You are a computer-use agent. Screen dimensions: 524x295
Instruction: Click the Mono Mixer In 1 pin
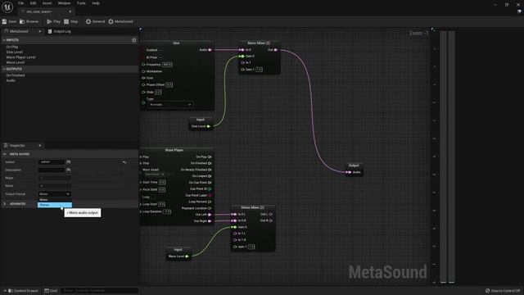point(243,62)
